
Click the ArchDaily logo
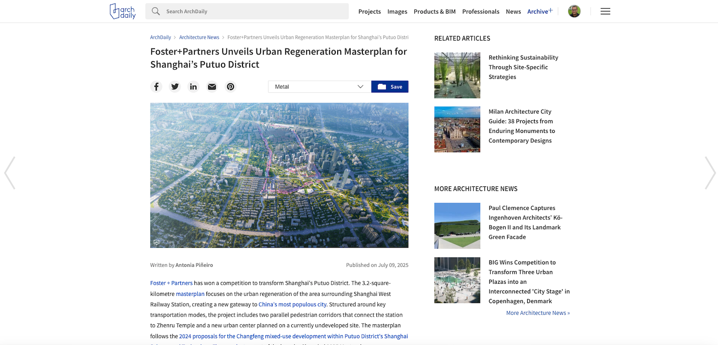click(123, 11)
